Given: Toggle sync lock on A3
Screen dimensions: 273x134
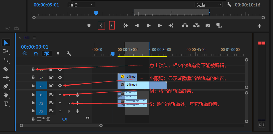Looking at the screenshot, I should [x=51, y=111].
